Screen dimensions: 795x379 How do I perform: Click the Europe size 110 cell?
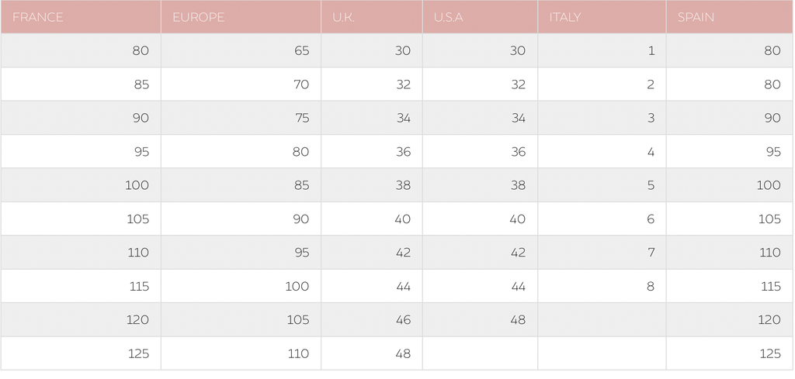tap(297, 353)
